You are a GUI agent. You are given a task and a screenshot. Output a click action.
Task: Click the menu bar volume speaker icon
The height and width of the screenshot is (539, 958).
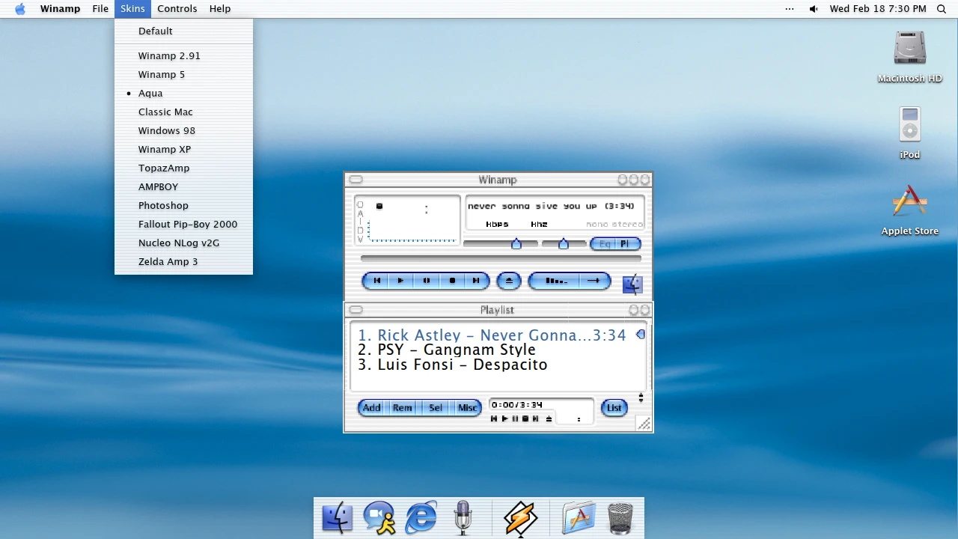click(x=814, y=9)
